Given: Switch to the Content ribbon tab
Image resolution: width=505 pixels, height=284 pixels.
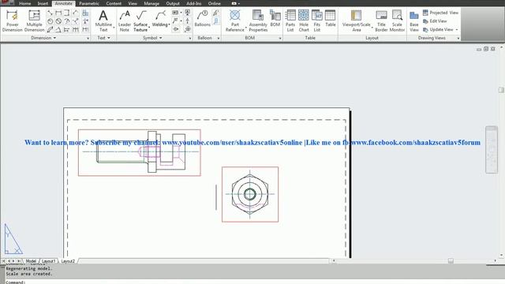Looking at the screenshot, I should (x=114, y=3).
